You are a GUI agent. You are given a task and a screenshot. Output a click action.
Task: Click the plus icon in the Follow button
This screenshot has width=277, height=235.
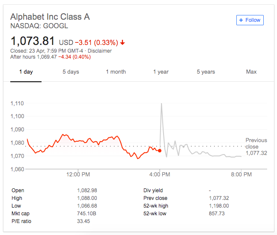tap(241, 20)
